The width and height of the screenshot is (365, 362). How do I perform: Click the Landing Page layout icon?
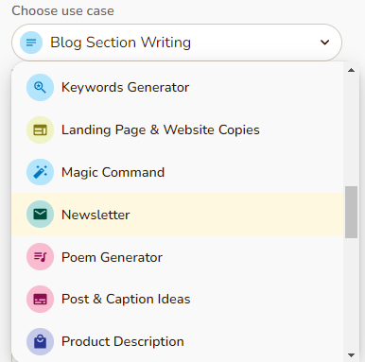[40, 129]
